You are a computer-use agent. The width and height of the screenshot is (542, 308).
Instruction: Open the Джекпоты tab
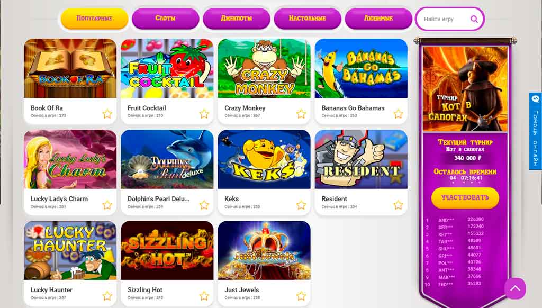(x=237, y=19)
